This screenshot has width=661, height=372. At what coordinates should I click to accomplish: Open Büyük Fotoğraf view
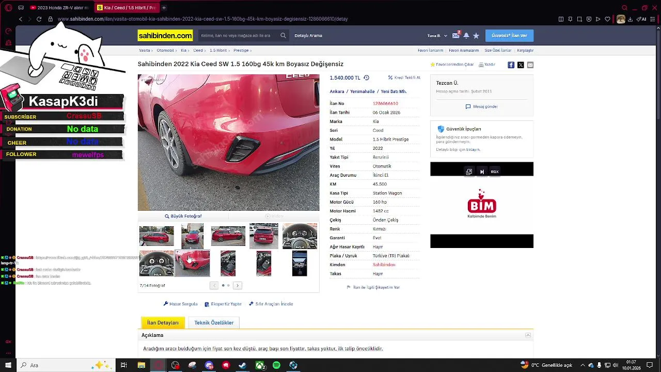[183, 216]
